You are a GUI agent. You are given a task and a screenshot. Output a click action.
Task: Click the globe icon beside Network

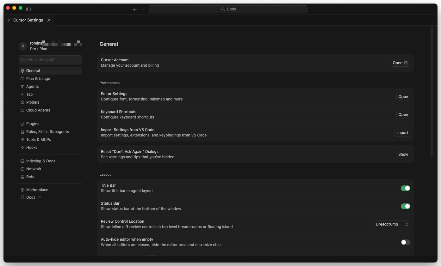(x=22, y=169)
